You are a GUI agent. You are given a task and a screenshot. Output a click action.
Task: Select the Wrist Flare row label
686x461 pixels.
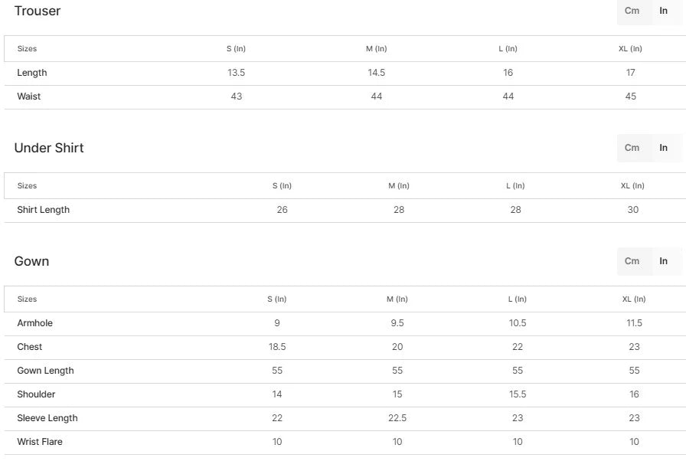[40, 442]
